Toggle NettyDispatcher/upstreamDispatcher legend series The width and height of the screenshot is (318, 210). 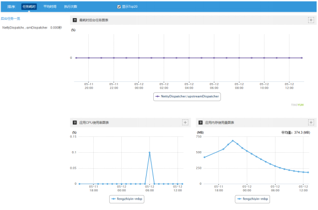[187, 97]
